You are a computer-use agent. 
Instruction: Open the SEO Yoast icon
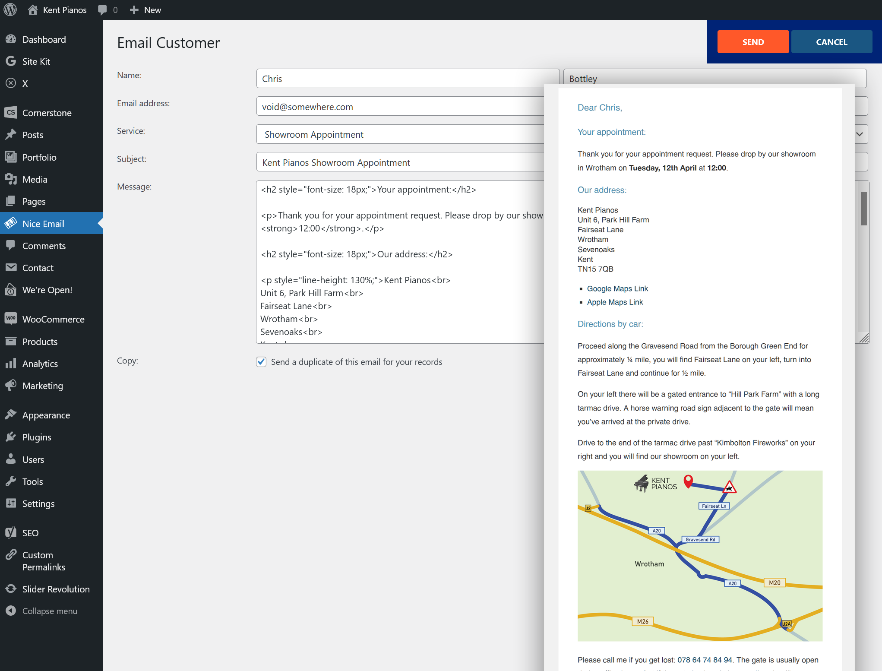[11, 532]
